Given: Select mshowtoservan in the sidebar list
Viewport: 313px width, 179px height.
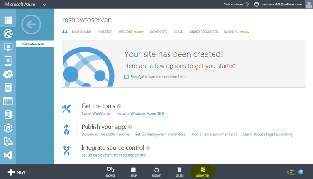Looking at the screenshot, I should click(35, 44).
